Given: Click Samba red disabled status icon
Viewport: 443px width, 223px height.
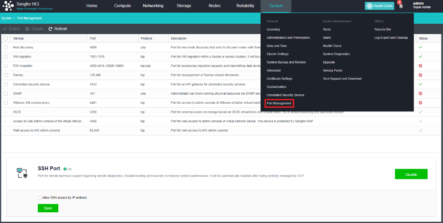Looking at the screenshot, I should tap(420, 75).
